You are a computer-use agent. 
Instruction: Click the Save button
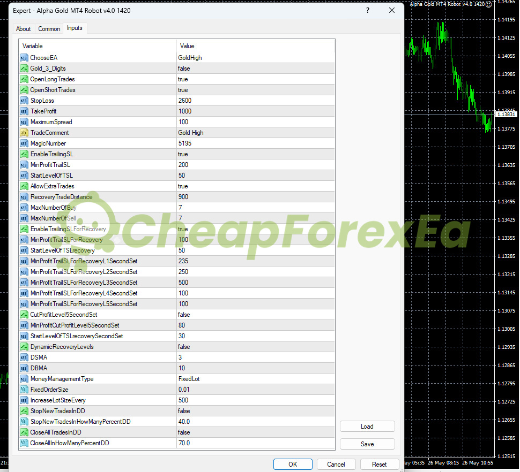[367, 444]
